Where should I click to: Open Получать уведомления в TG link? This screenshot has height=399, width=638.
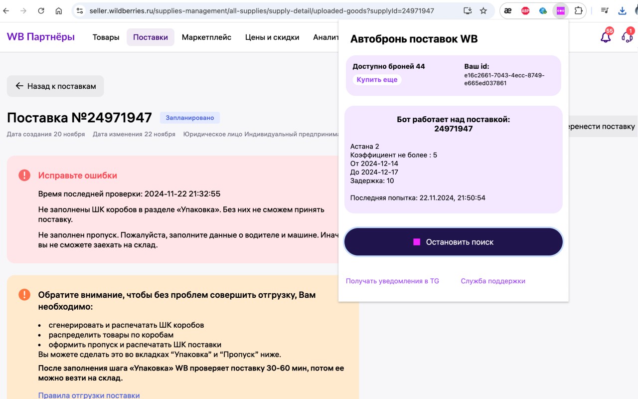click(x=392, y=281)
